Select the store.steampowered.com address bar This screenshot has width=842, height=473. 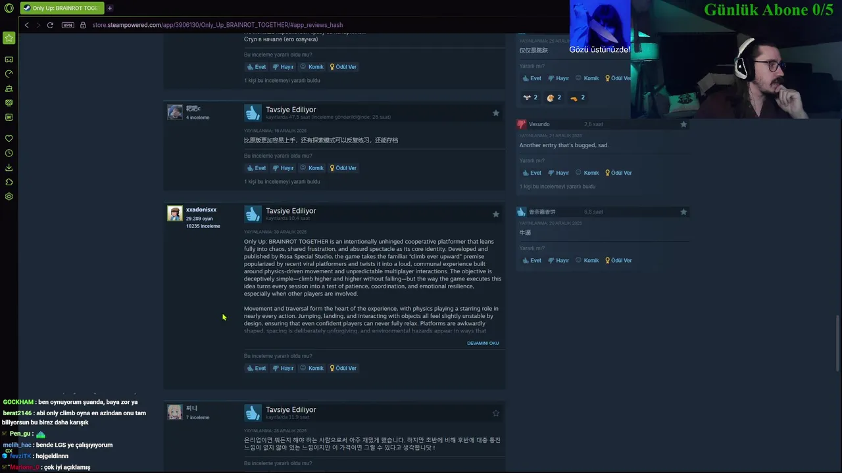point(217,25)
